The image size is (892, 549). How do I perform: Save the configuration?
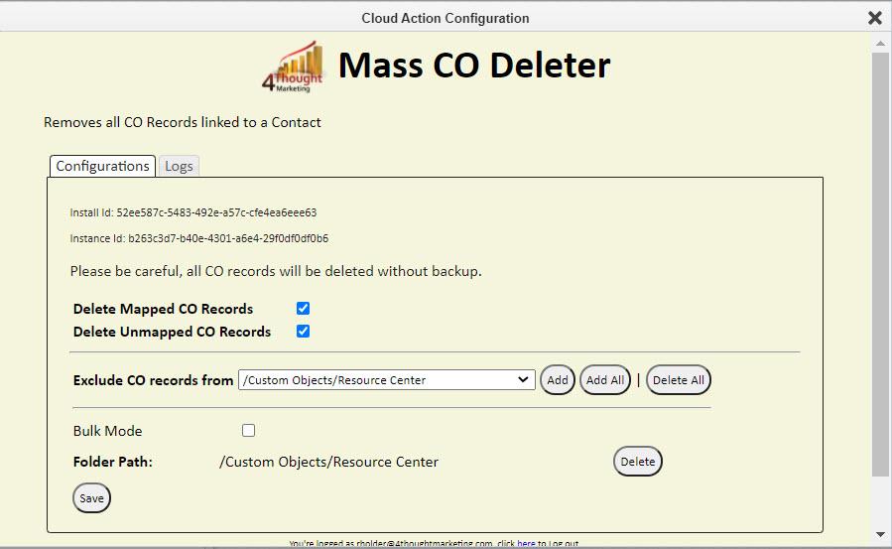(x=91, y=498)
